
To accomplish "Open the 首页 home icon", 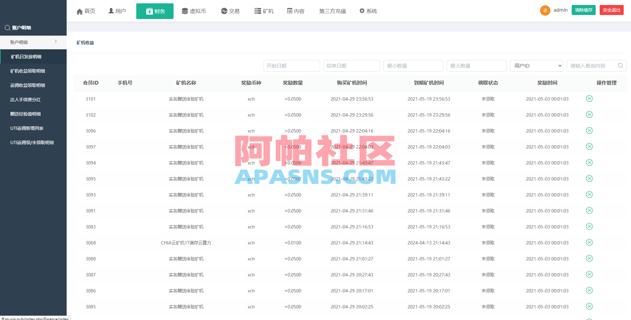I will [x=80, y=11].
